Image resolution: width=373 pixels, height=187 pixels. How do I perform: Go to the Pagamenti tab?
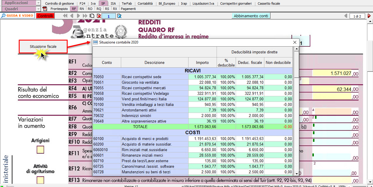[x=128, y=9]
